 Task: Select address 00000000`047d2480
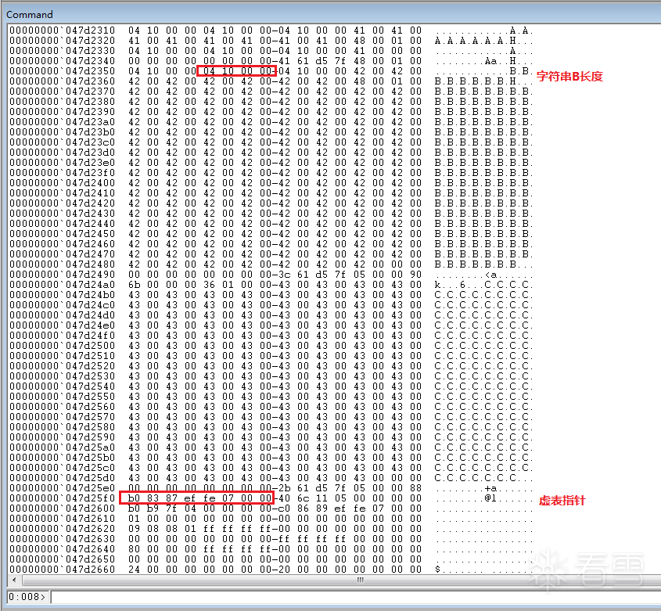(62, 264)
